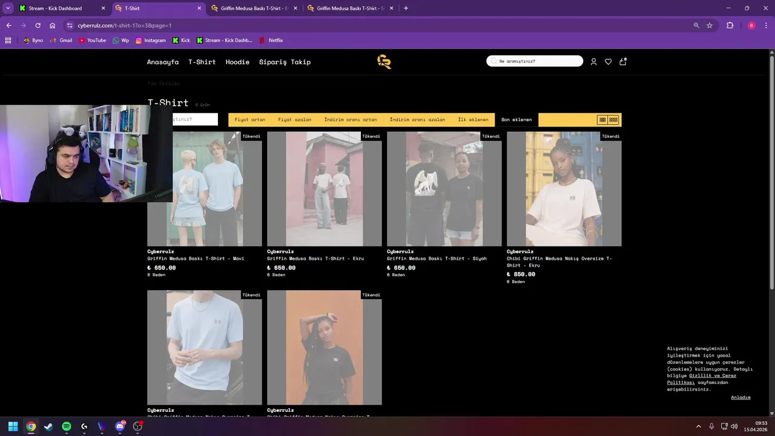This screenshot has height=436, width=775.
Task: Click the '₺ 850.00' price text
Action: (521, 274)
